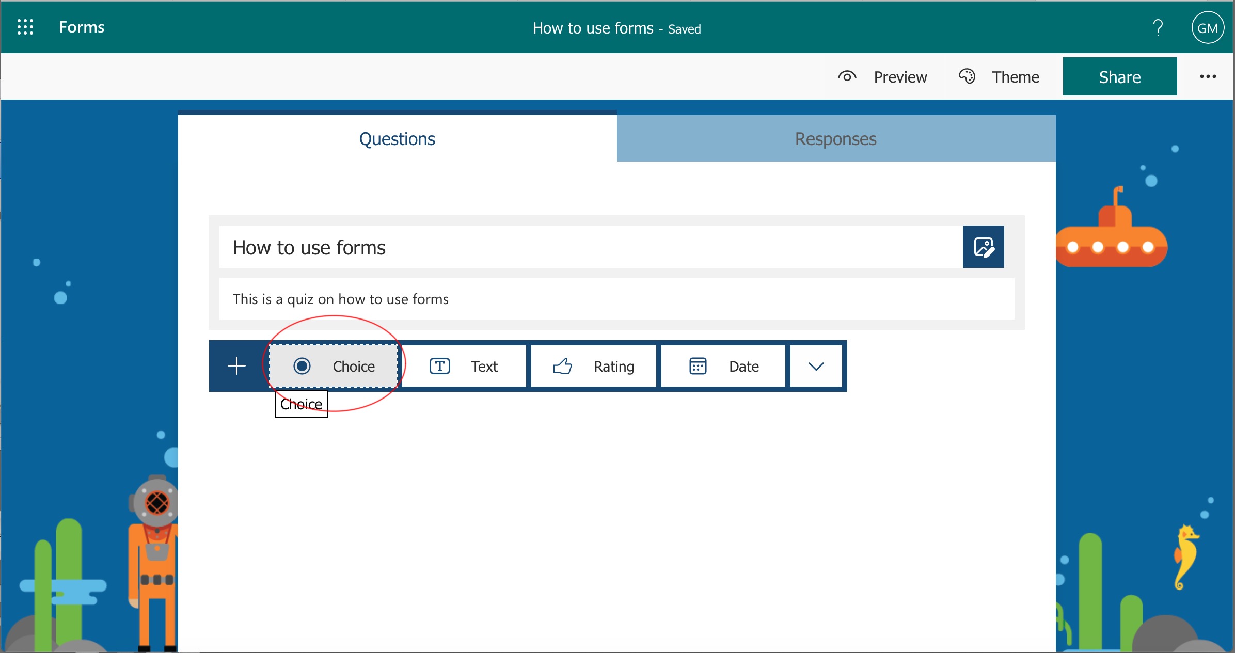The height and width of the screenshot is (653, 1235).
Task: Open the app launcher waffle icon
Action: (x=25, y=27)
